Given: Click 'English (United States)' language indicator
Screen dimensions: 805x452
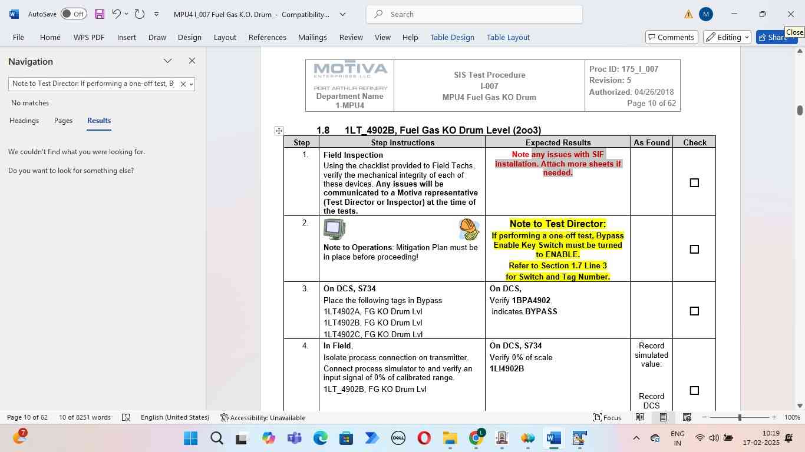Looking at the screenshot, I should click(175, 417).
